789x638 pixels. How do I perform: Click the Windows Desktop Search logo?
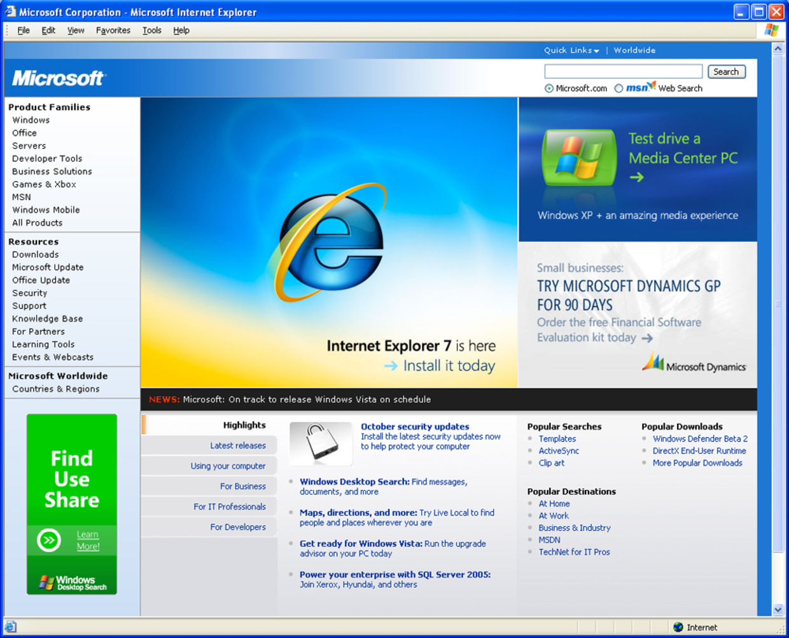[72, 582]
